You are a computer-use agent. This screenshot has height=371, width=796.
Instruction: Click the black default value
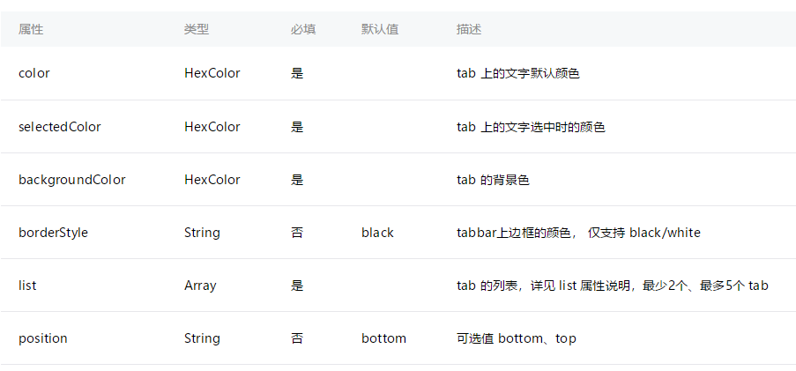pos(377,233)
